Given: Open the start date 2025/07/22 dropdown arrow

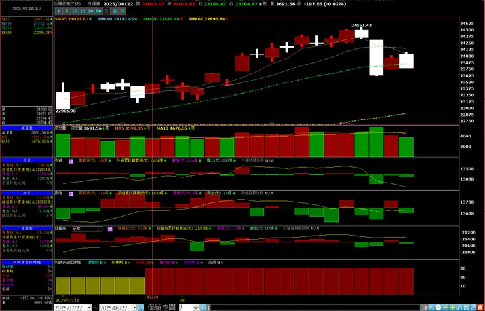Looking at the screenshot, I should pos(89,308).
